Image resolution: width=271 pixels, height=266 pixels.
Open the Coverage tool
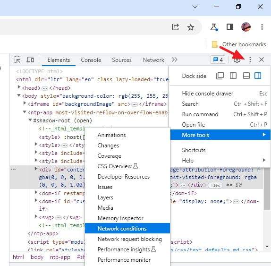(127, 156)
